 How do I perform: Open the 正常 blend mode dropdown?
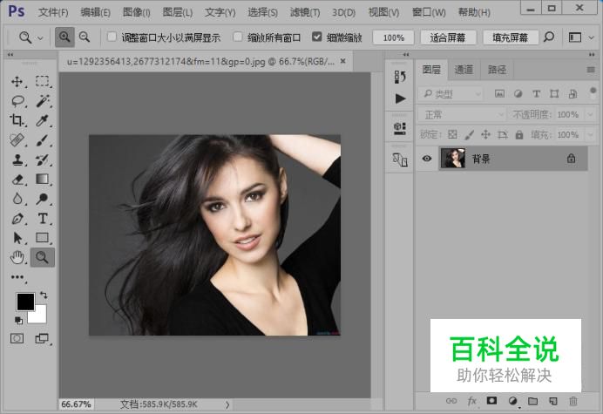(x=462, y=115)
